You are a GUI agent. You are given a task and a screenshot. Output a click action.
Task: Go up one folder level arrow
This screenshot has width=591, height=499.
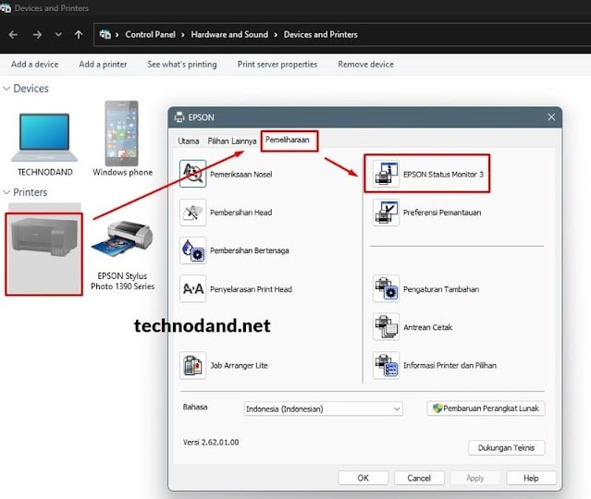[x=79, y=34]
